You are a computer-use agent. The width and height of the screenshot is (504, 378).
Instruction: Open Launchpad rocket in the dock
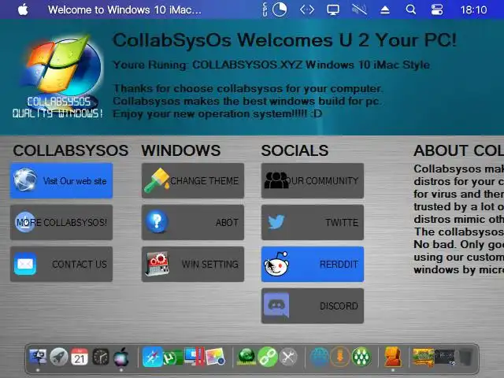coord(59,357)
